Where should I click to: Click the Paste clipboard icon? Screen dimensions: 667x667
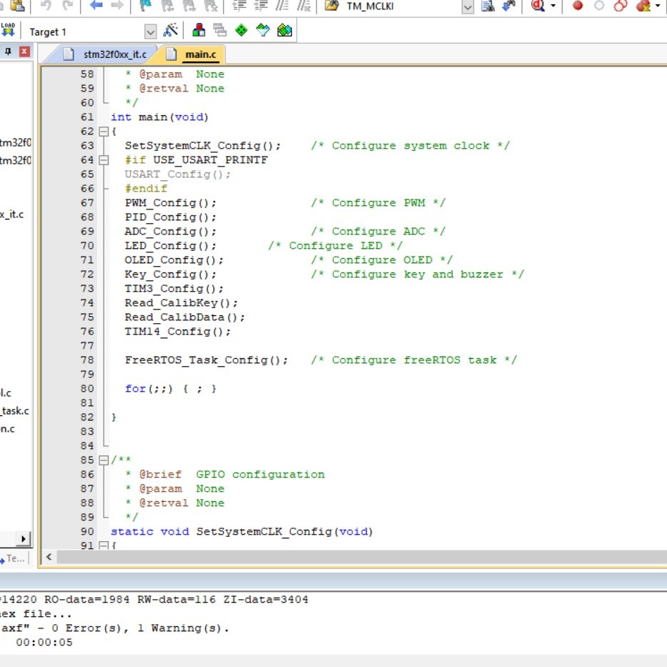pos(17,6)
